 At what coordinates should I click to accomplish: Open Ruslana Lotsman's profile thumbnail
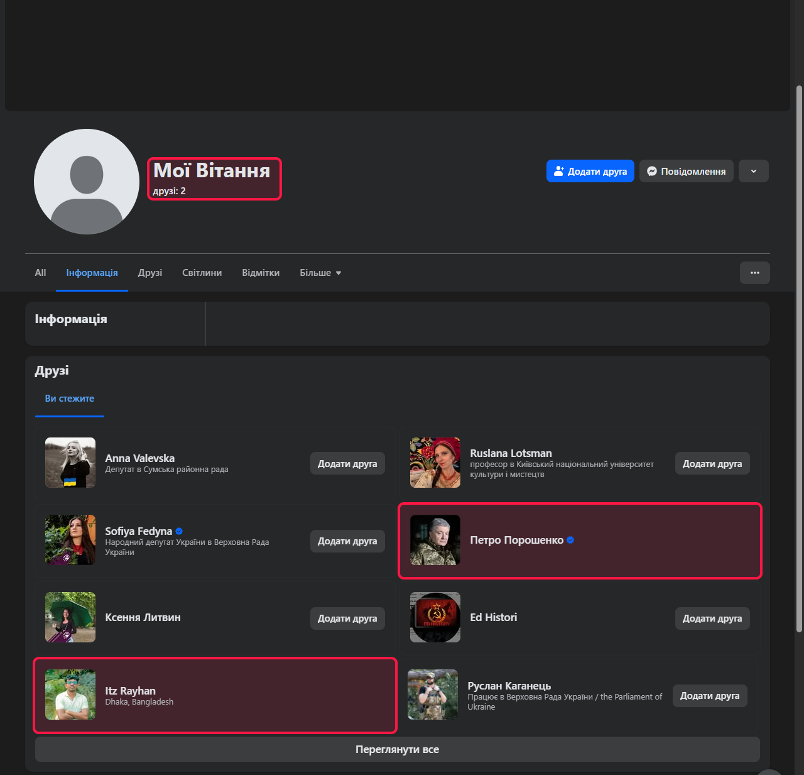tap(435, 463)
